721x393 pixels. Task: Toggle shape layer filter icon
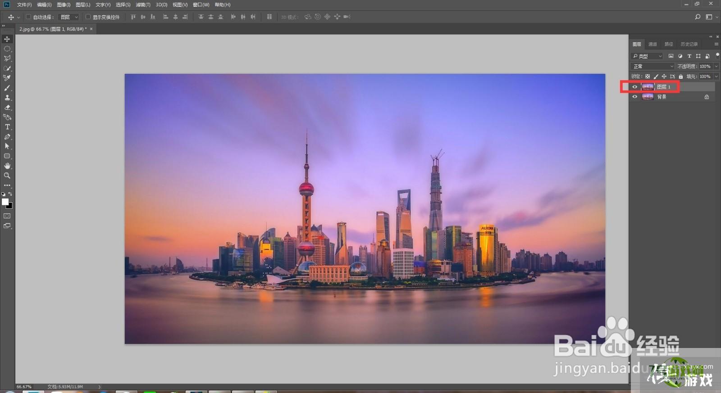click(698, 56)
